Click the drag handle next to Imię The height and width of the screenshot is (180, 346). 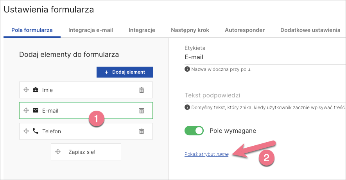pos(26,90)
